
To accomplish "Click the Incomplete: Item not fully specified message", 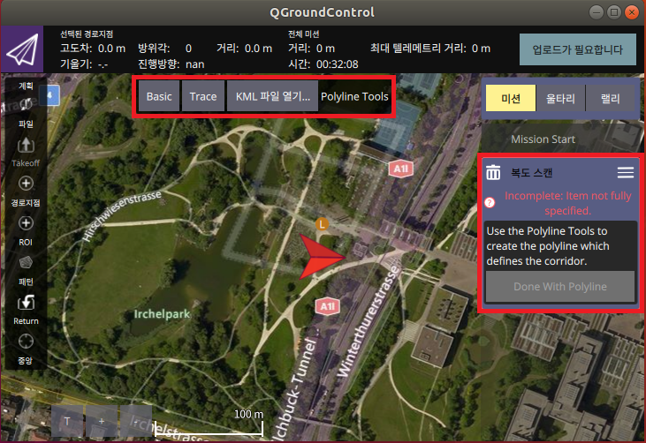I will (x=567, y=203).
